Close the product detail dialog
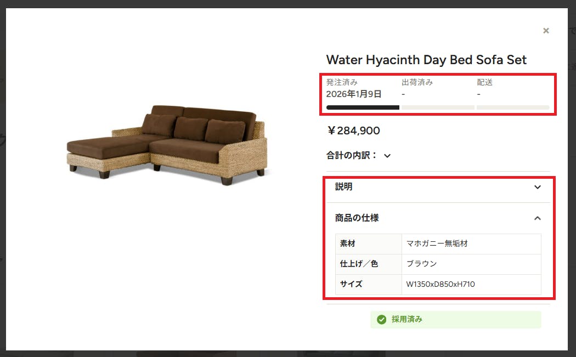This screenshot has width=576, height=357. [x=546, y=31]
